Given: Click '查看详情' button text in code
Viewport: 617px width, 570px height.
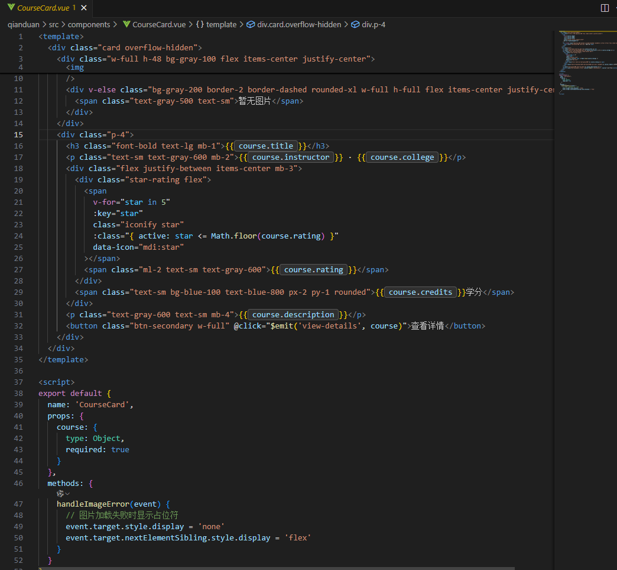Looking at the screenshot, I should coord(427,326).
